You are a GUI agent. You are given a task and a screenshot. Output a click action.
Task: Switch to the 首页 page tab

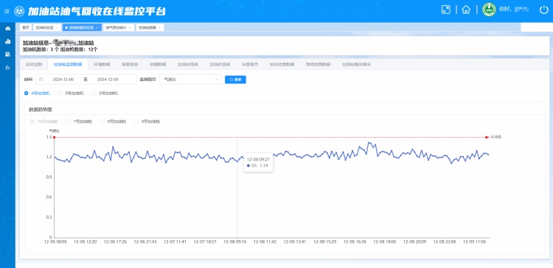[x=26, y=27]
